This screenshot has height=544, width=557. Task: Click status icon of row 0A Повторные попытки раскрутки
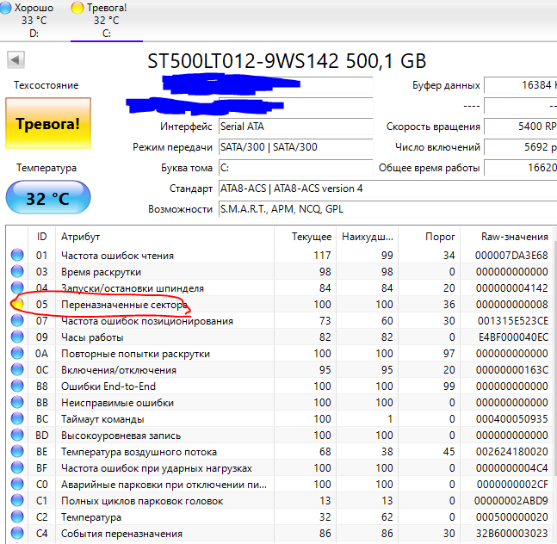[17, 353]
